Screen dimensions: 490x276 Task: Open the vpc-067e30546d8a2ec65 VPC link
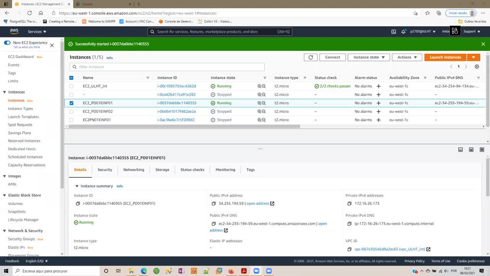[390, 249]
